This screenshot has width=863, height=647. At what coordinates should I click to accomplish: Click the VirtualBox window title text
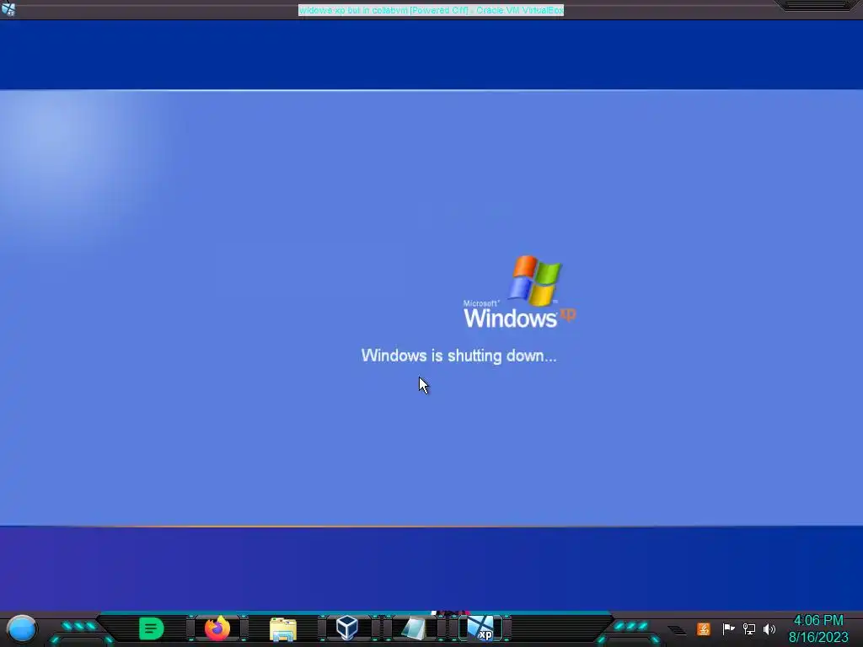point(431,10)
